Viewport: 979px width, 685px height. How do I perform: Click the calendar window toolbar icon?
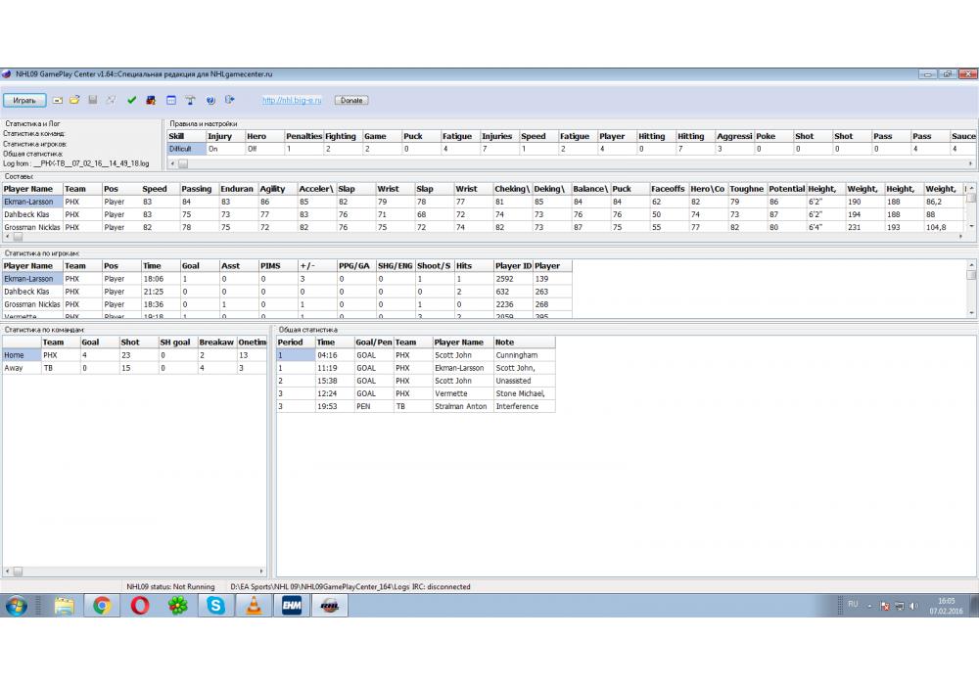[170, 100]
